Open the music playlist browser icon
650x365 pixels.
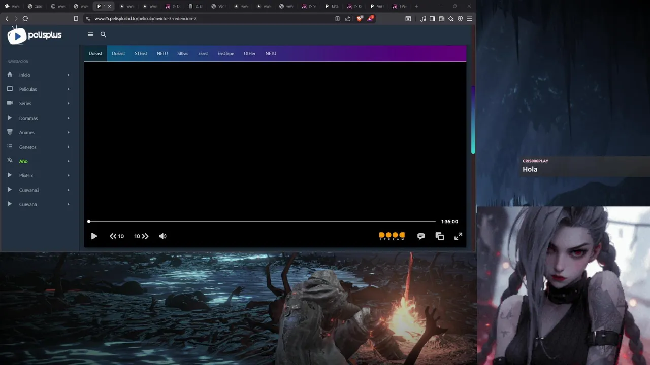point(423,19)
